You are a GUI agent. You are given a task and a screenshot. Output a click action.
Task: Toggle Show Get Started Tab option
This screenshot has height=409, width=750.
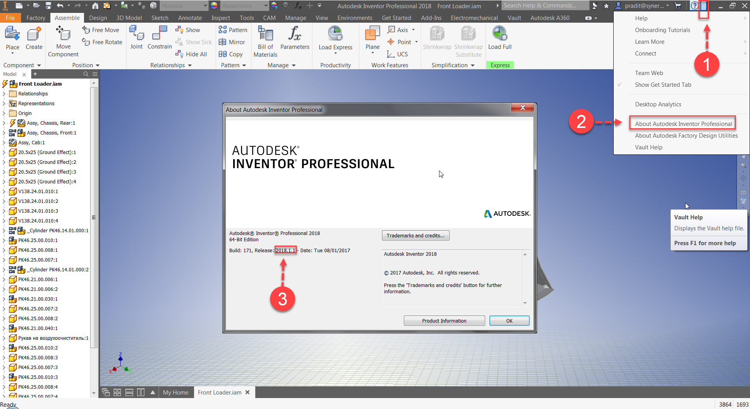663,85
